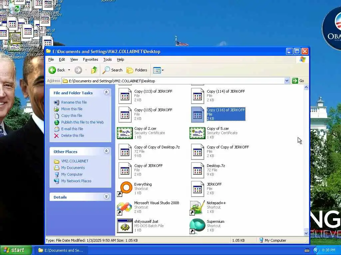The image size is (341, 255).
Task: Select the highlighted Copy (116) of JERKOFF file
Action: [x=218, y=114]
